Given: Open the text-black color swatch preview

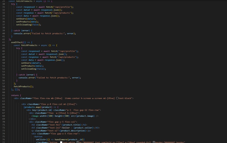Looking at the screenshot, I should tap(117, 98).
